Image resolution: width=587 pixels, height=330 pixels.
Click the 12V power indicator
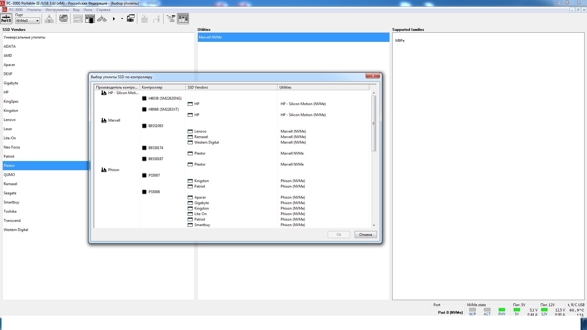click(x=544, y=310)
